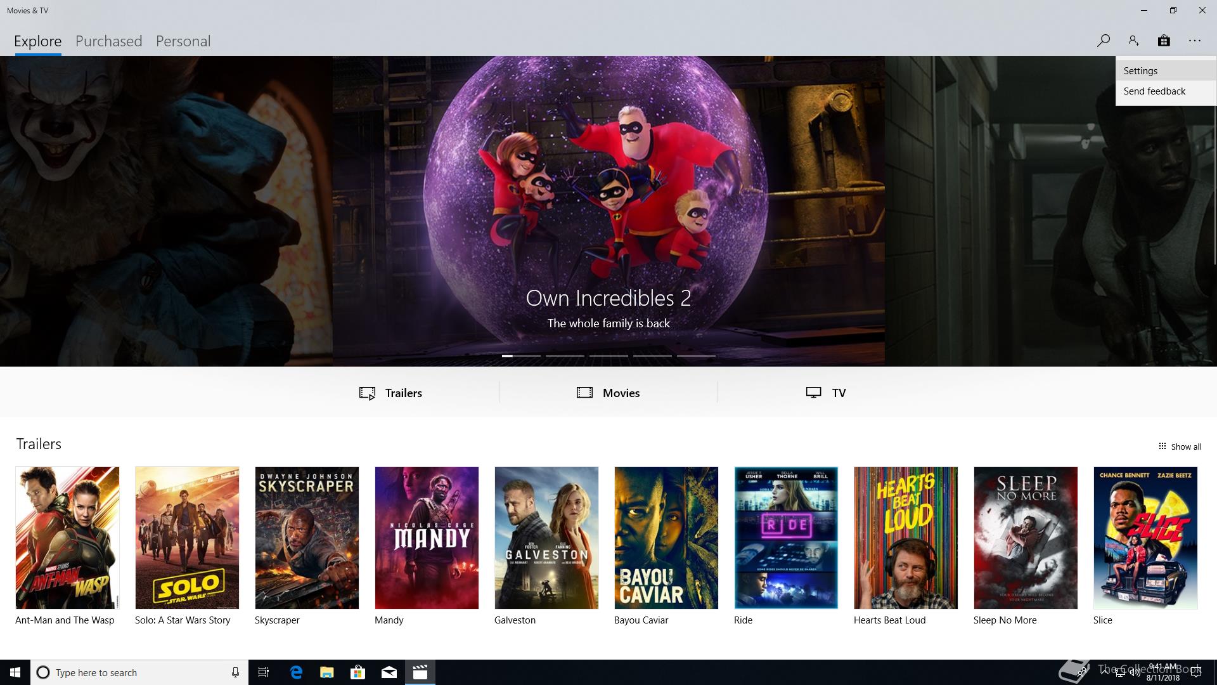Switch to the Explore tab
This screenshot has height=685, width=1217.
click(38, 41)
